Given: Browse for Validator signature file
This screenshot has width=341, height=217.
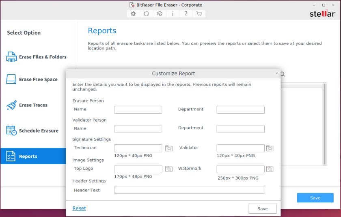Looking at the screenshot, I should click(270, 148).
